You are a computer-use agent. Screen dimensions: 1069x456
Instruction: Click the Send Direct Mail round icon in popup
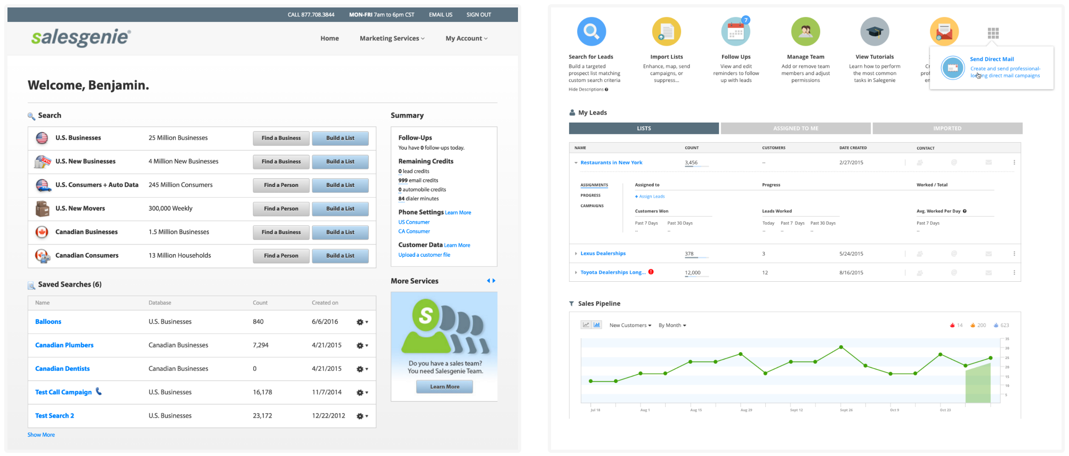(x=953, y=68)
